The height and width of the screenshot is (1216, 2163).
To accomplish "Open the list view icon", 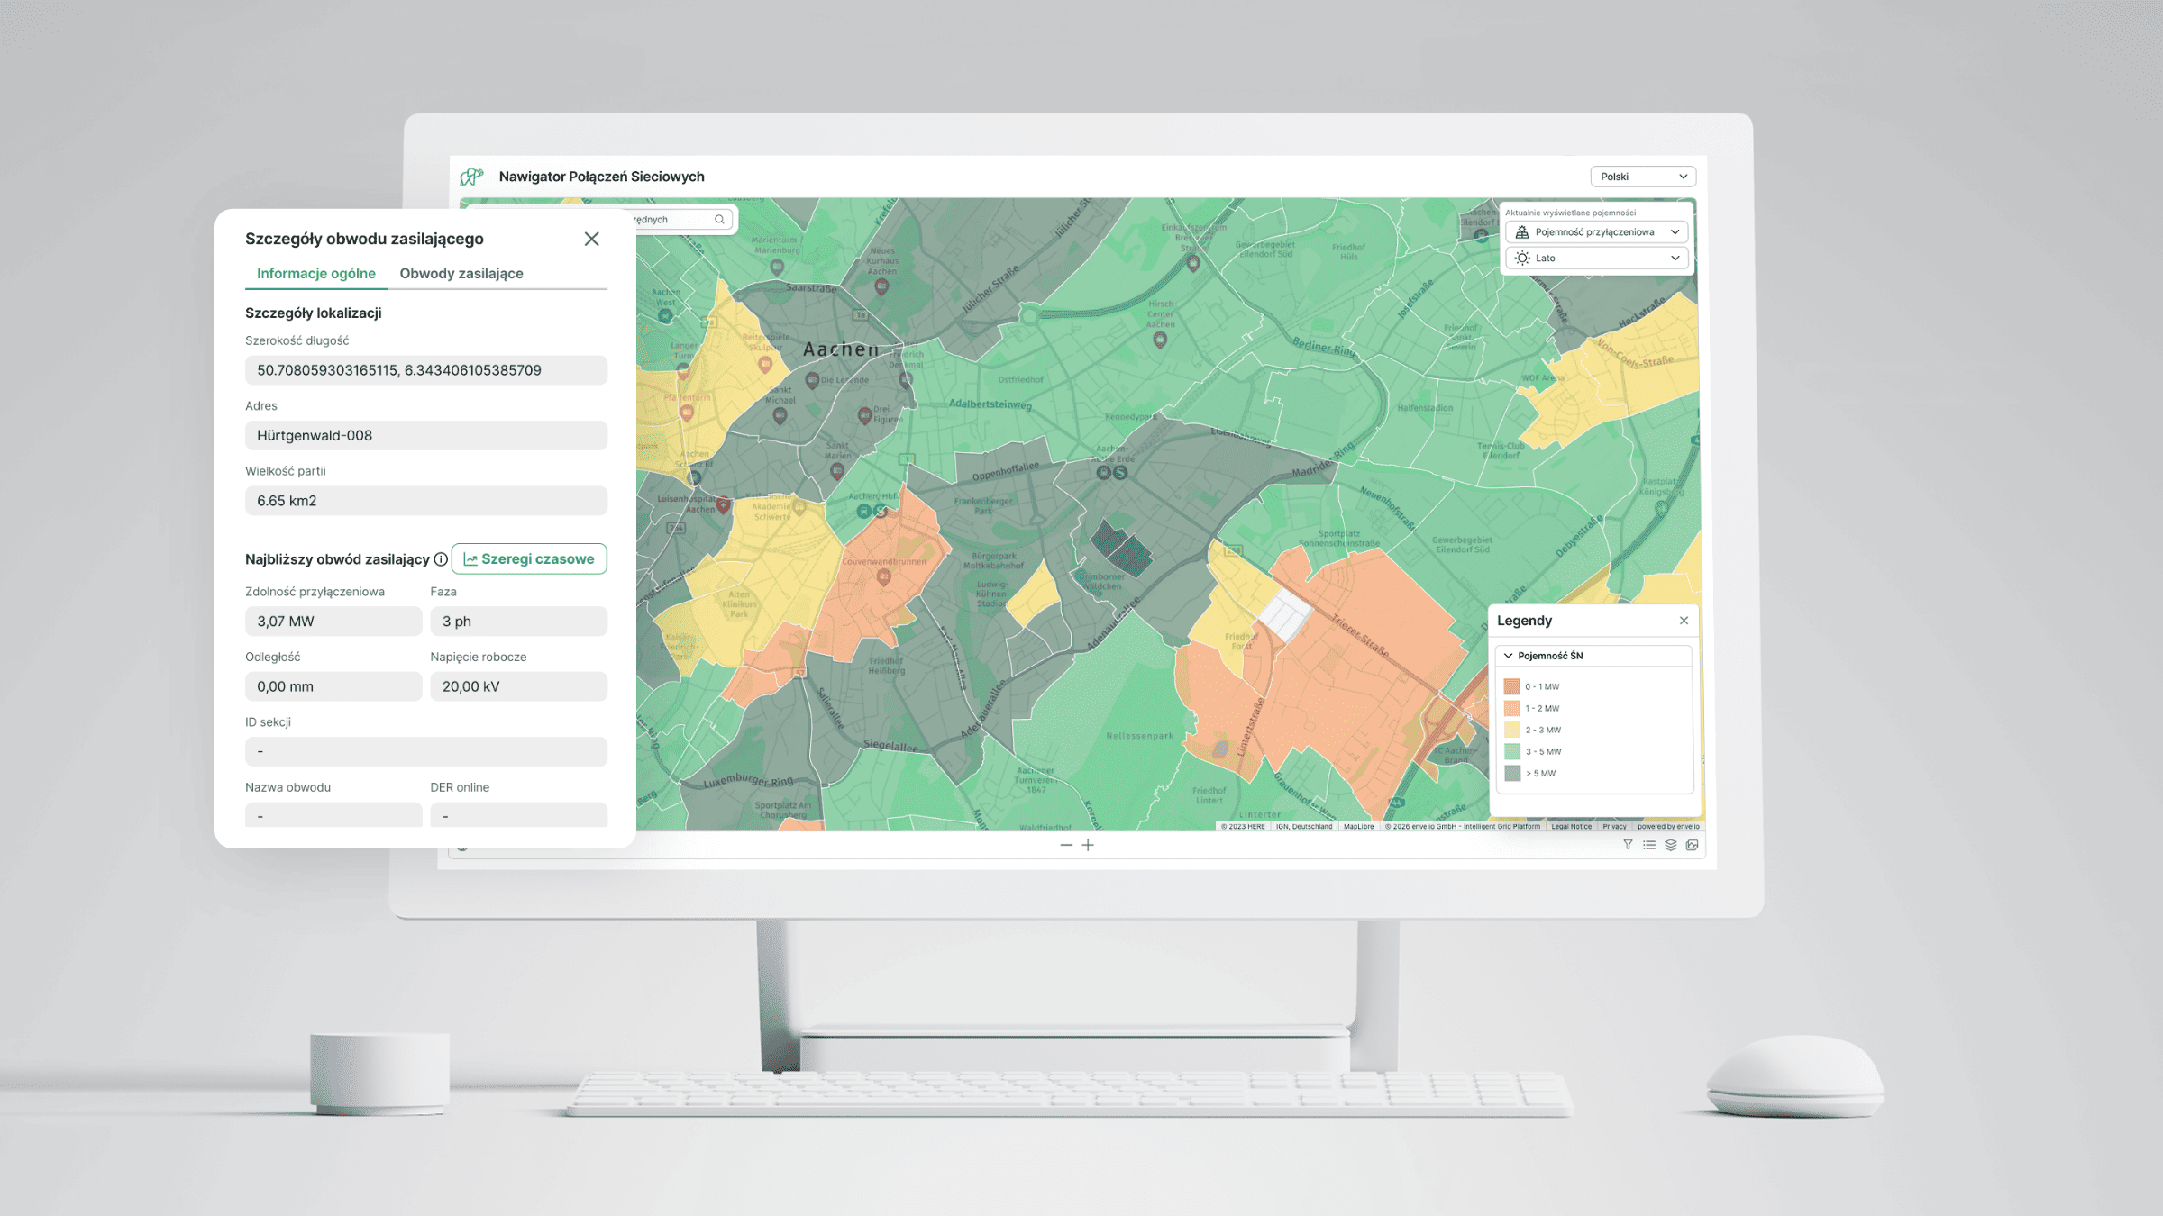I will (x=1649, y=845).
